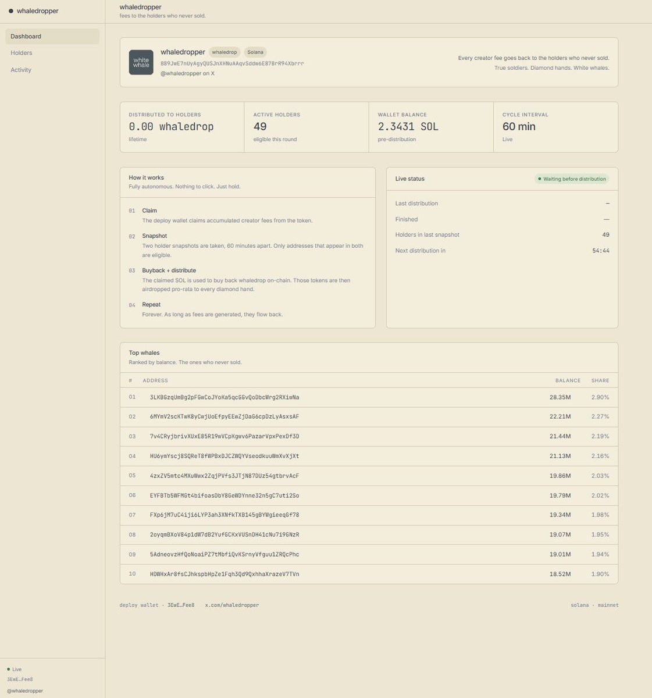
Task: Click the 0.00 whaledrop distributed value
Action: coord(171,126)
